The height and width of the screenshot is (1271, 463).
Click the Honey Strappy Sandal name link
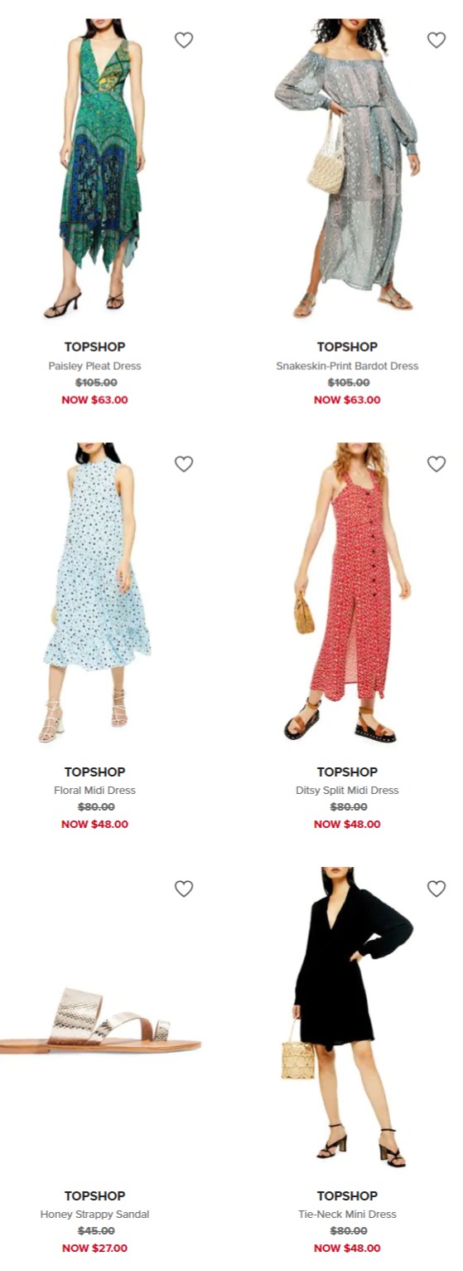[94, 1215]
